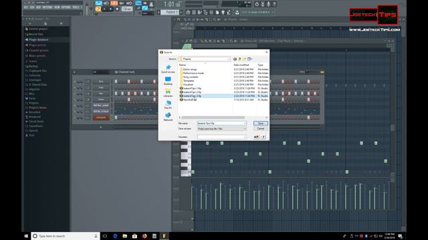This screenshot has width=428, height=240.
Task: Open This PC location in Save As dialog
Action: pos(168,105)
